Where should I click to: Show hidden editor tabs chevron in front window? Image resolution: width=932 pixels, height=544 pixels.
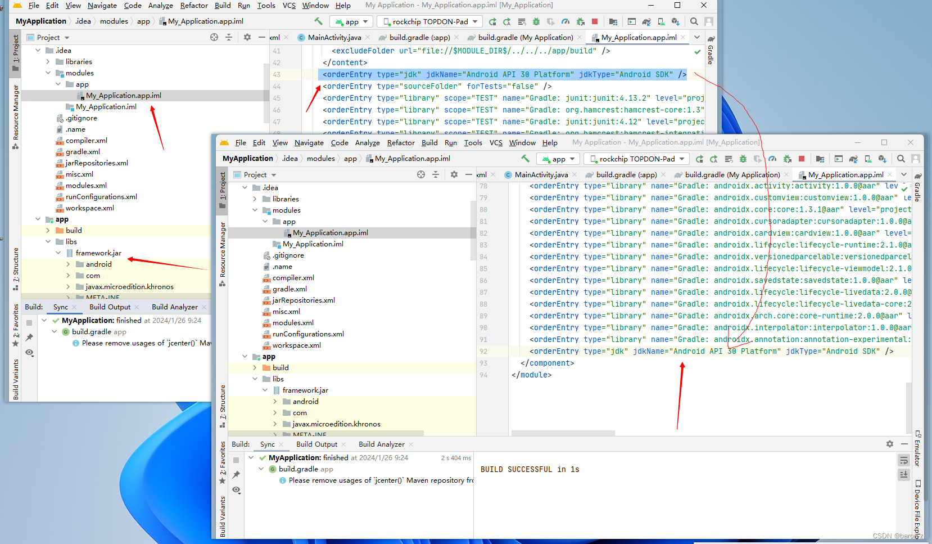pyautogui.click(x=904, y=174)
